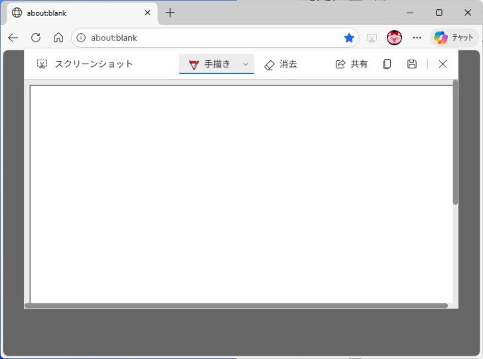
Task: Maximize the browser window
Action: tap(439, 13)
